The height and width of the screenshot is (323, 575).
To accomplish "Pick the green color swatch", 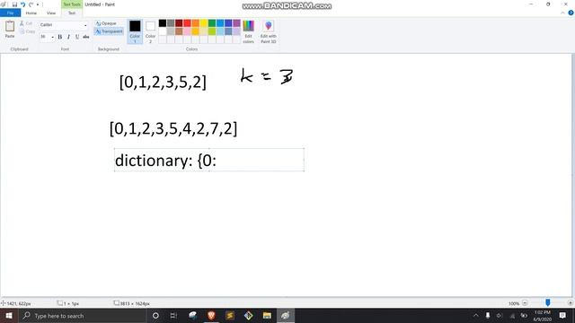I will [212, 23].
